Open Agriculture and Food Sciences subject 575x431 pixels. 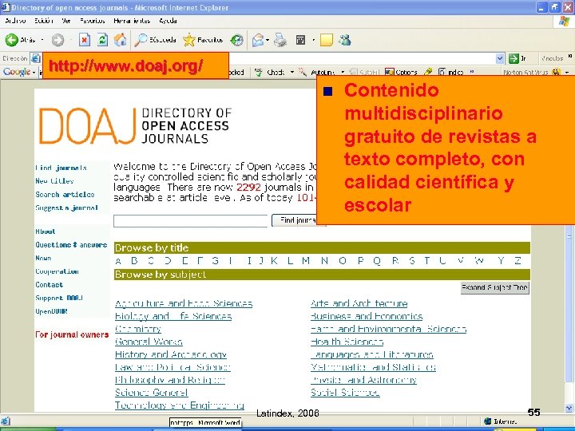(184, 303)
